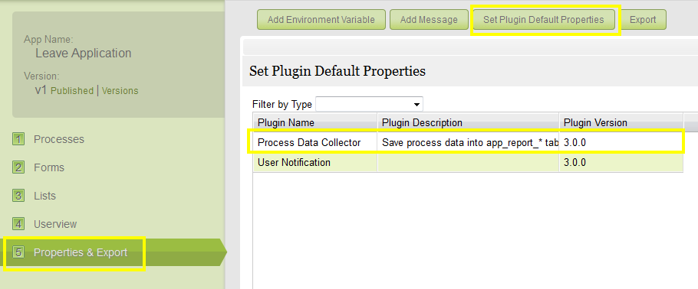The image size is (698, 289).
Task: Open the Filter by Type dropdown
Action: (x=369, y=105)
